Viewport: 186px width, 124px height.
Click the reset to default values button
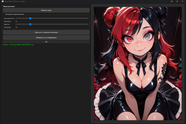pos(46,32)
